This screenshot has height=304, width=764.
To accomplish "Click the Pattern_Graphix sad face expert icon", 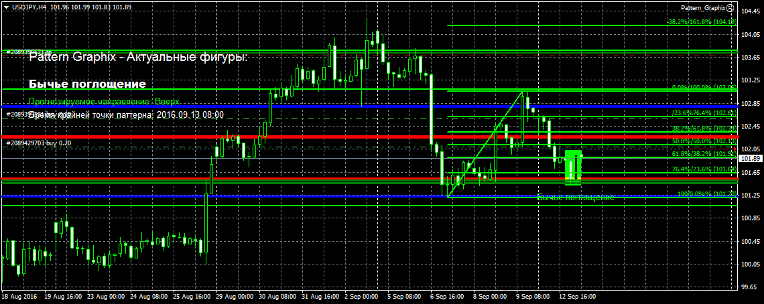I will (729, 8).
